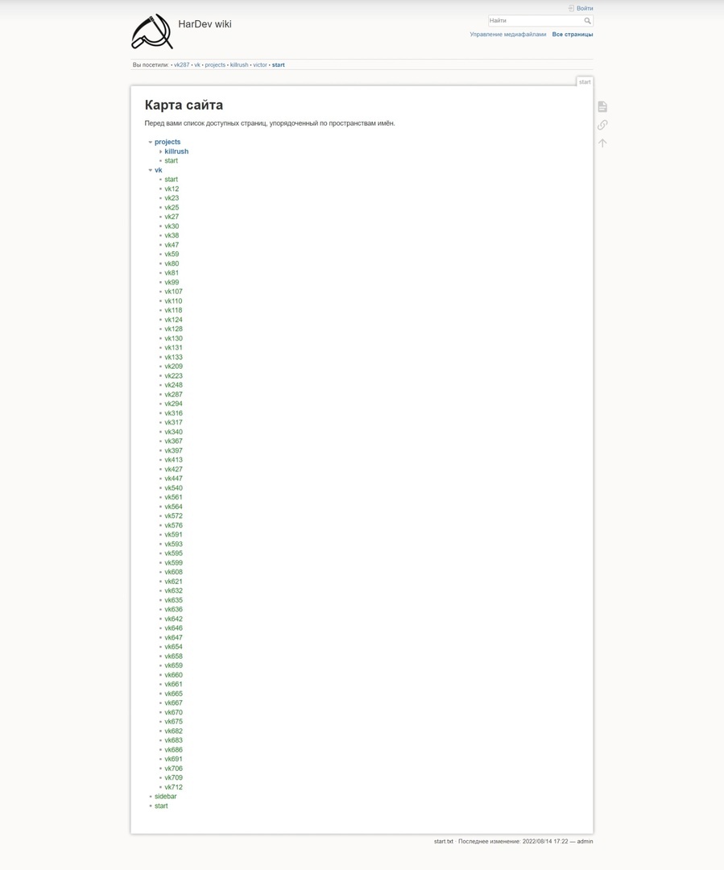
Task: Expand the killrush namespace arrow
Action: [x=161, y=151]
